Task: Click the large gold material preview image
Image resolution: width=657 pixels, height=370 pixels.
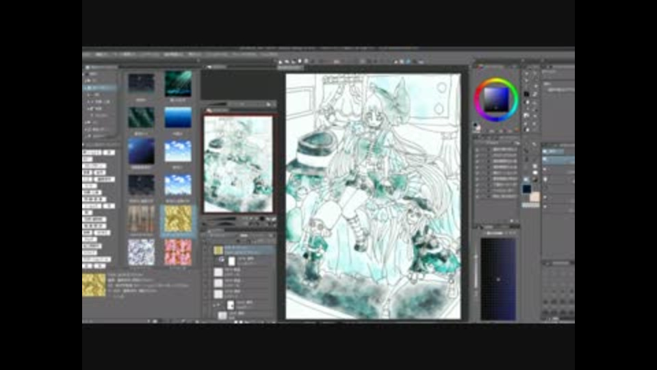Action: 94,285
